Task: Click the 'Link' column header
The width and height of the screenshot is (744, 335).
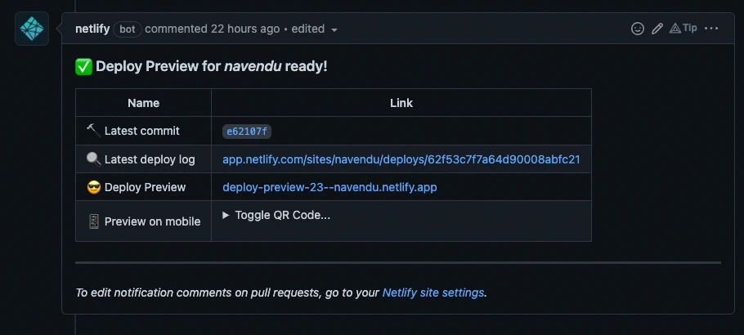Action: point(401,103)
